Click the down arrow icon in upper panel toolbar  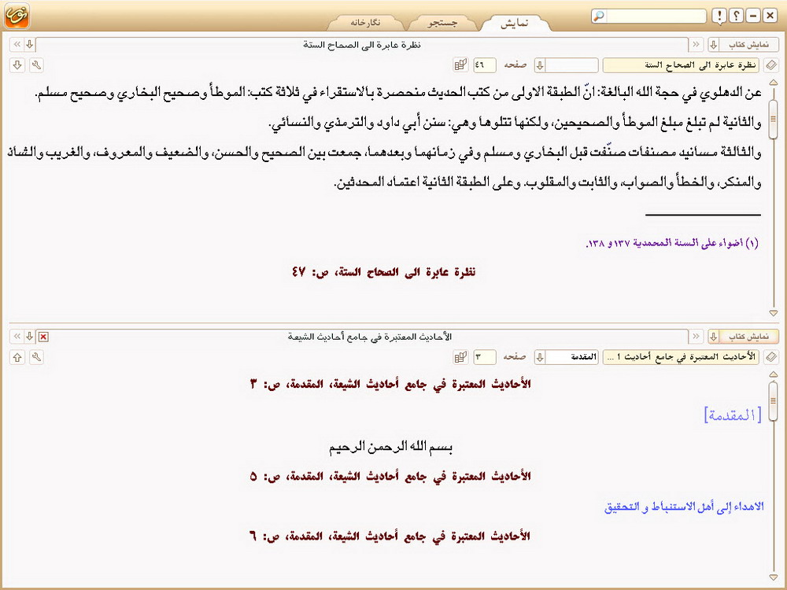pos(17,65)
